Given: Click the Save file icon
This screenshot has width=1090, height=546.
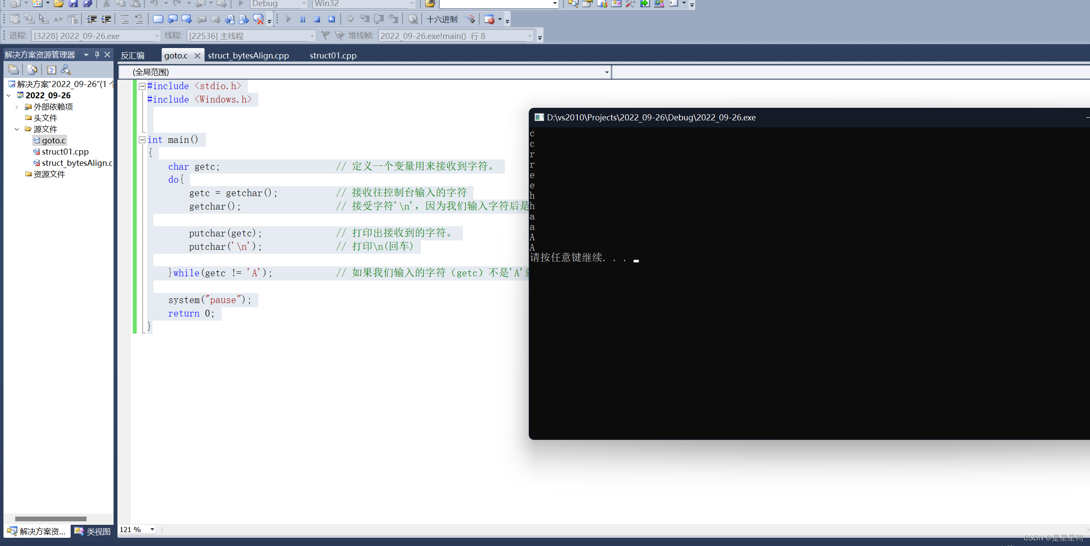Looking at the screenshot, I should 73,3.
